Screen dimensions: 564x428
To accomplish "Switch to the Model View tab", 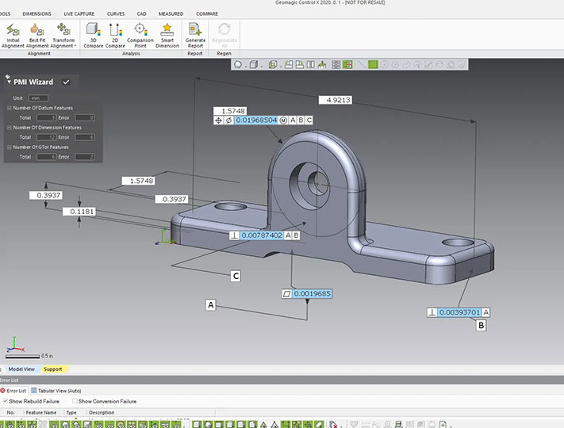I will coord(21,369).
